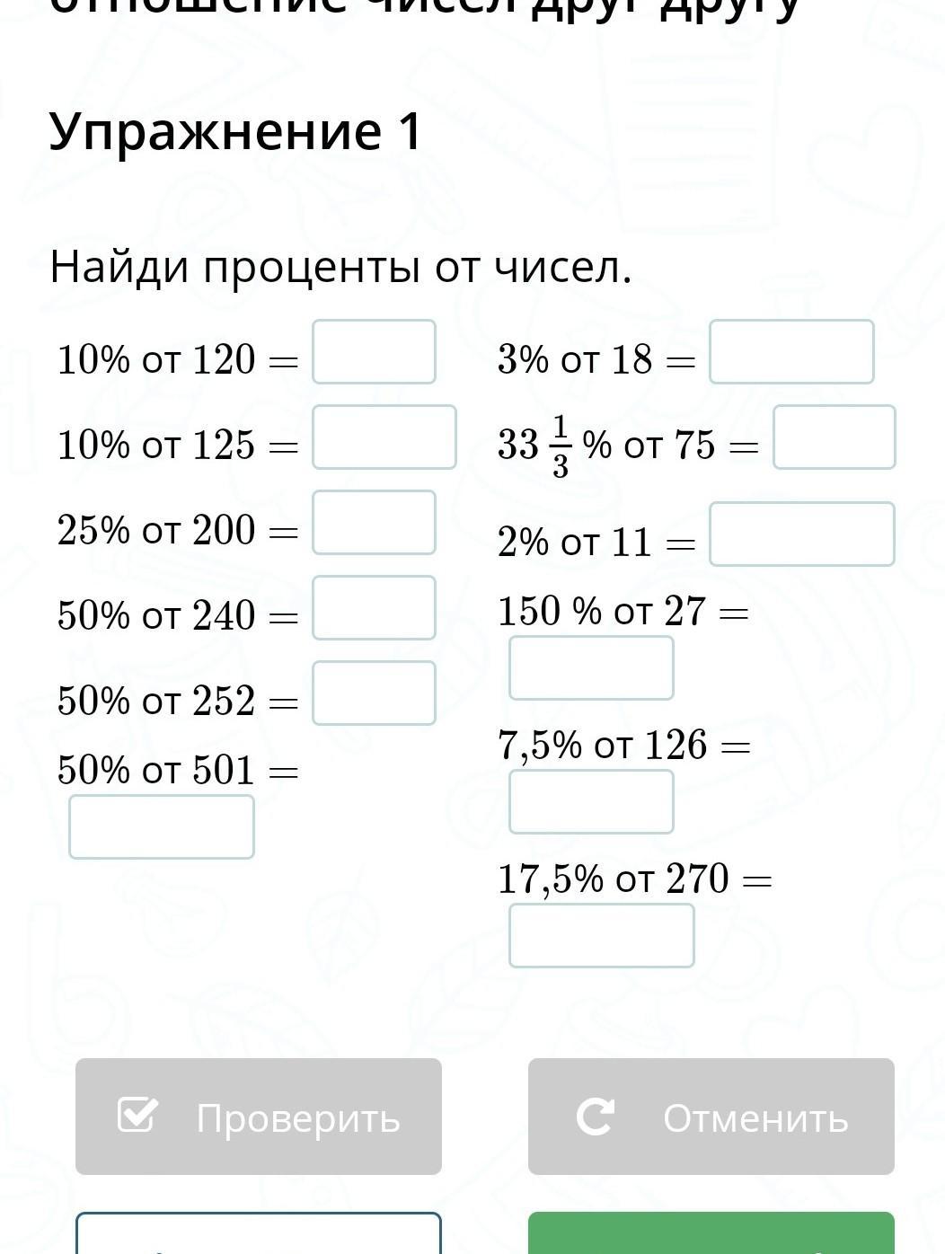This screenshot has height=1254, width=945.
Task: Click answer field for 10% от 125
Action: (384, 437)
